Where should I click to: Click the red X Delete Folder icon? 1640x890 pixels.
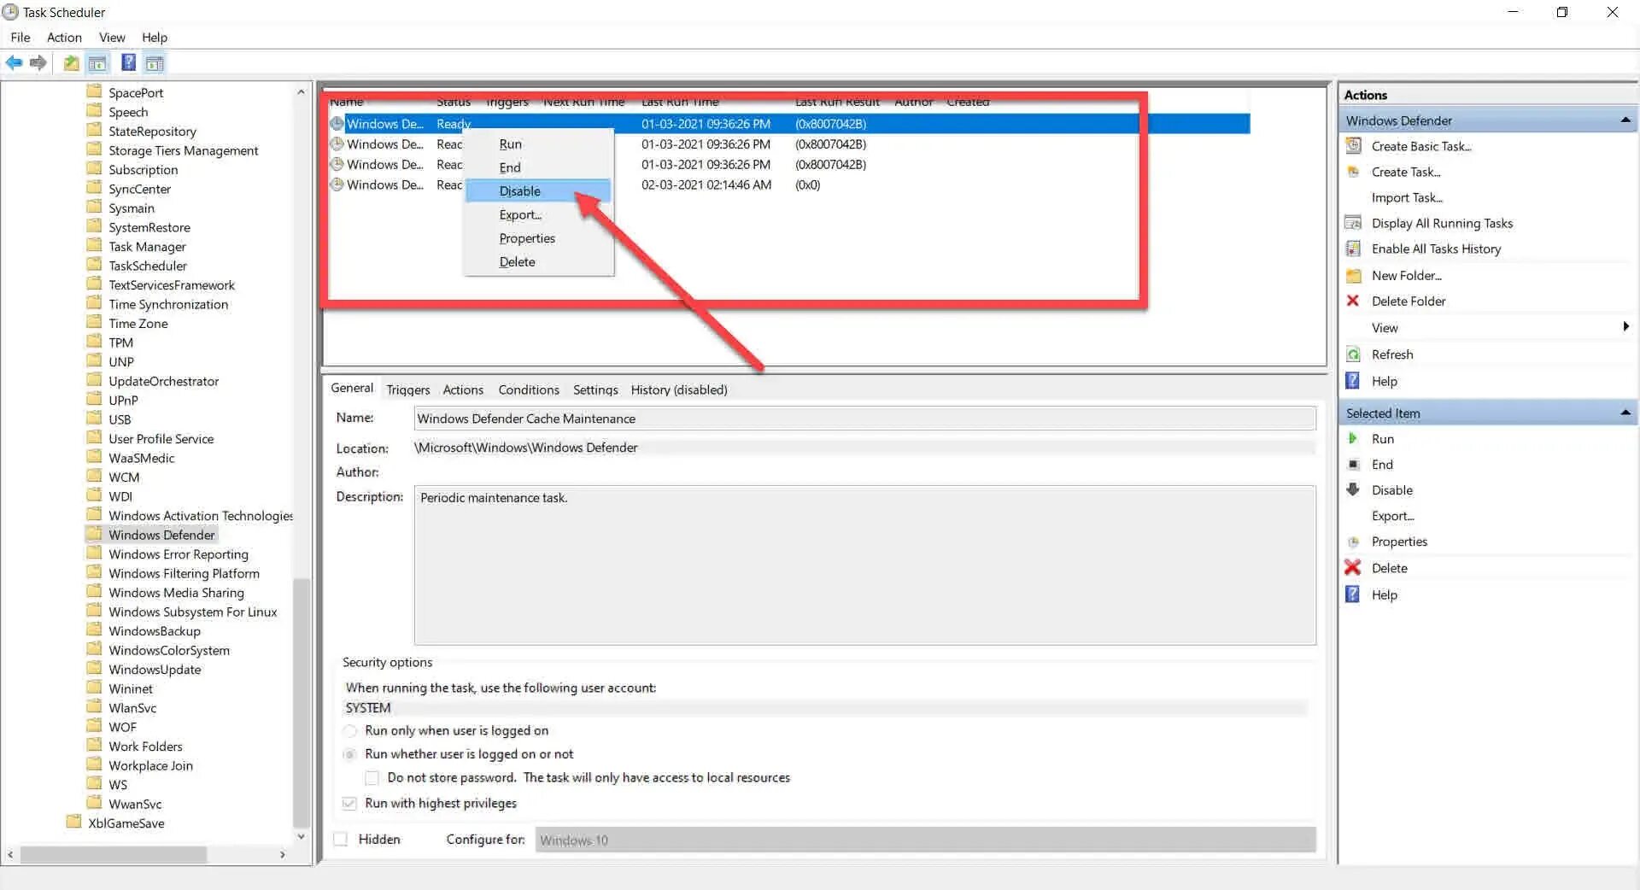[1353, 301]
